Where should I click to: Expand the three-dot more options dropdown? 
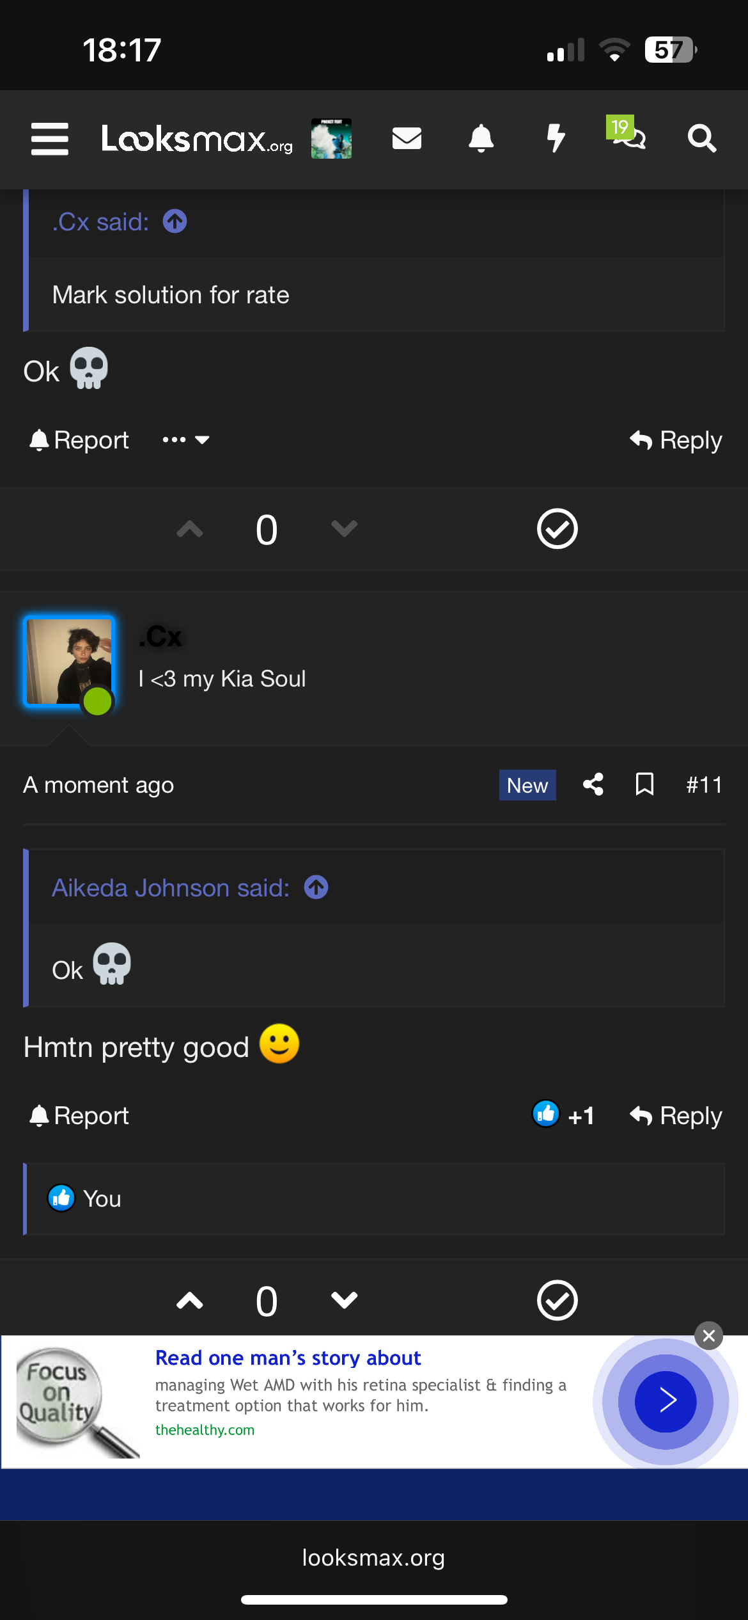185,440
